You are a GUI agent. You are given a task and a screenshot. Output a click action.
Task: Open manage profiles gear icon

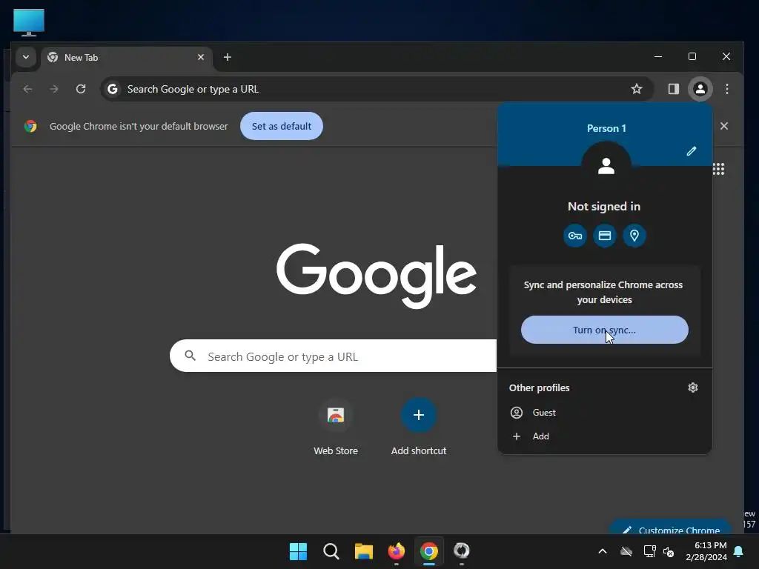pyautogui.click(x=693, y=387)
